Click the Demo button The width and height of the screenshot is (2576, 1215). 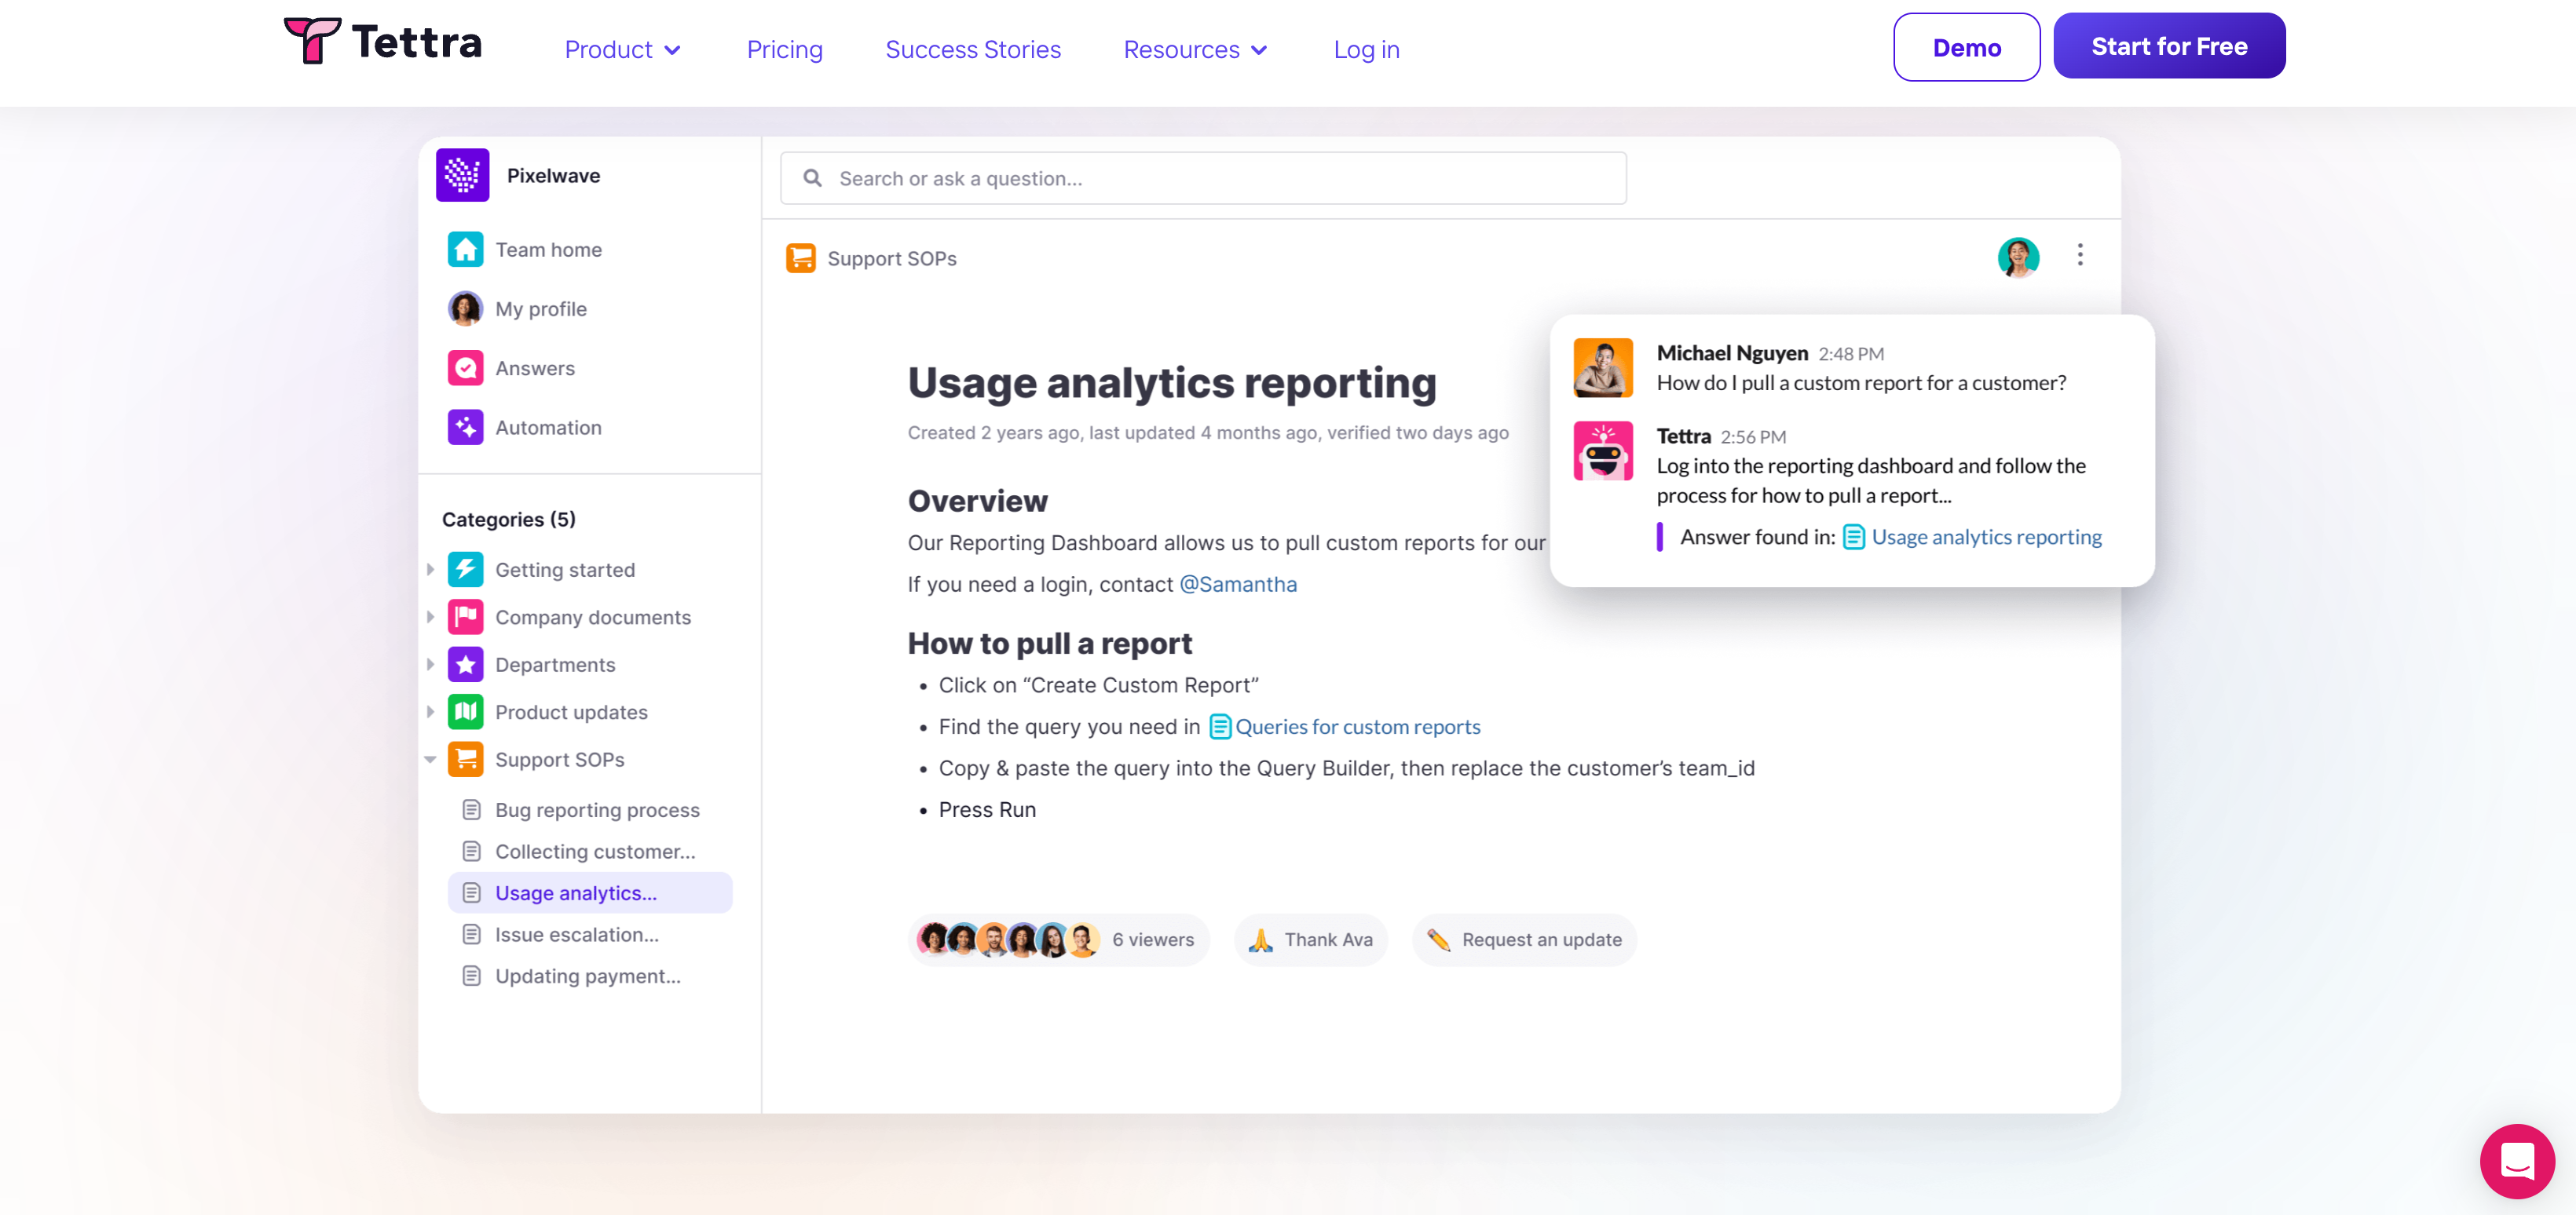pyautogui.click(x=1966, y=47)
